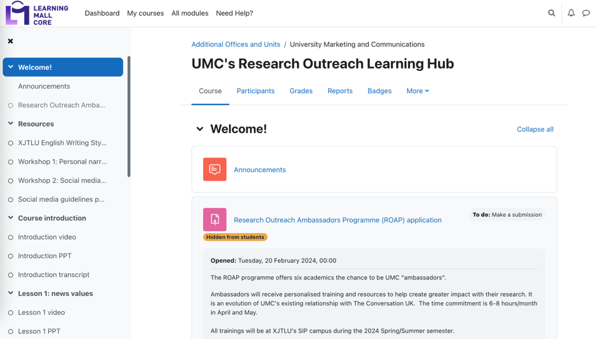Collapse Lesson 1: news values chevron
Viewport: 596px width, 339px height.
click(x=11, y=293)
